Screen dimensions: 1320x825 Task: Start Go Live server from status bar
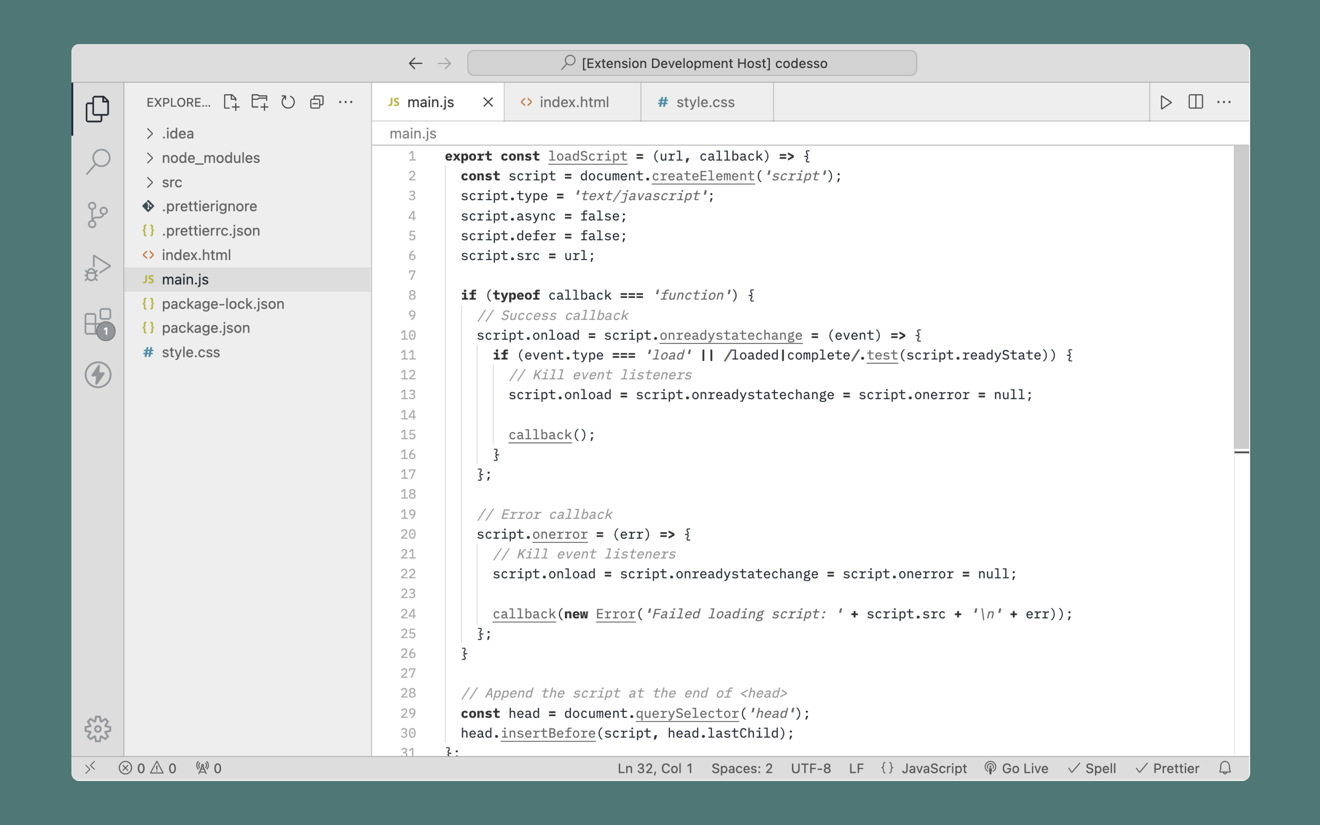point(1017,768)
